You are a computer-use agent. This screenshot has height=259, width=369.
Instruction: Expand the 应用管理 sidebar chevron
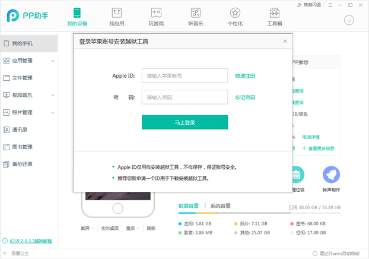pos(52,61)
